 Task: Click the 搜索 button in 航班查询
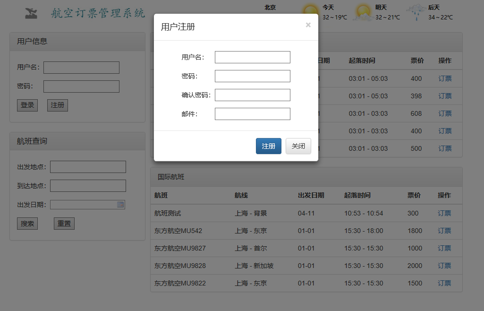[x=27, y=224]
